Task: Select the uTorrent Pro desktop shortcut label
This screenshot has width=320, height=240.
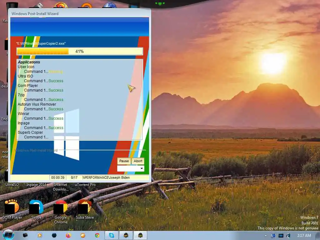Action: point(85,184)
